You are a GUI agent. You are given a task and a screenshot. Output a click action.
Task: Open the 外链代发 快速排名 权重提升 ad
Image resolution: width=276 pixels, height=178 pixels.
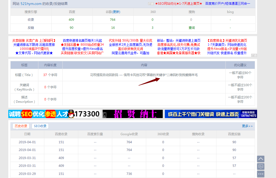coord(227,53)
